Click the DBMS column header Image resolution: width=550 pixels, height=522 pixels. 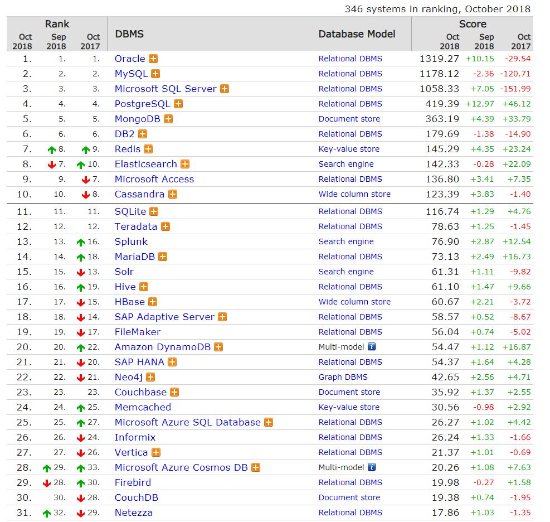(129, 34)
